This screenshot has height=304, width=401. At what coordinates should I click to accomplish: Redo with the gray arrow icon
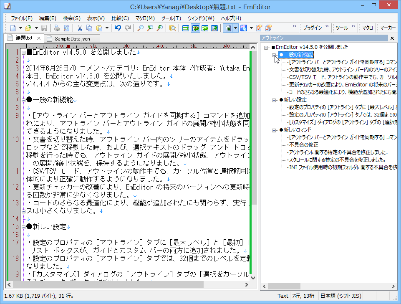(128, 28)
